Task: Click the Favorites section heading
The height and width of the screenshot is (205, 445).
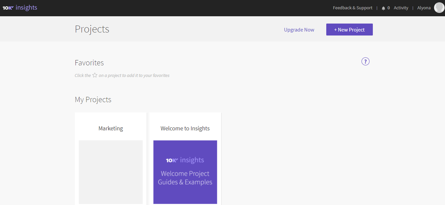Action: 89,63
